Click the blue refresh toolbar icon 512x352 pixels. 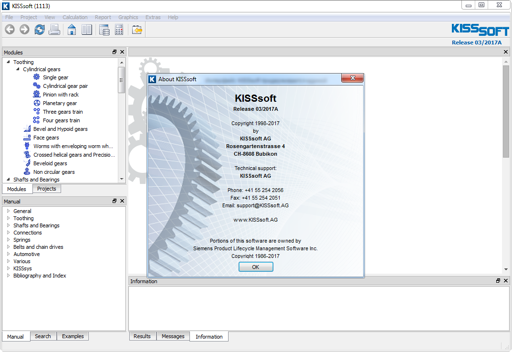click(40, 30)
